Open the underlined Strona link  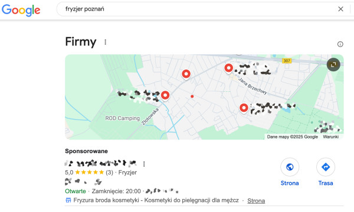point(256,200)
